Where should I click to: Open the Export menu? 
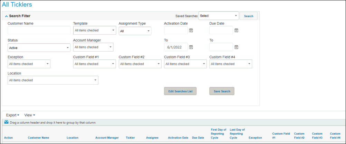tap(12, 115)
